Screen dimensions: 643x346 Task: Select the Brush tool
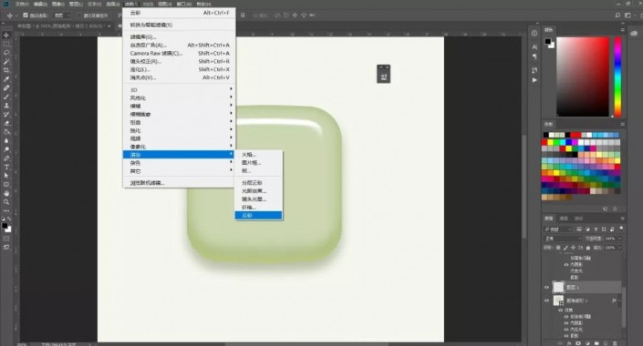[x=6, y=97]
